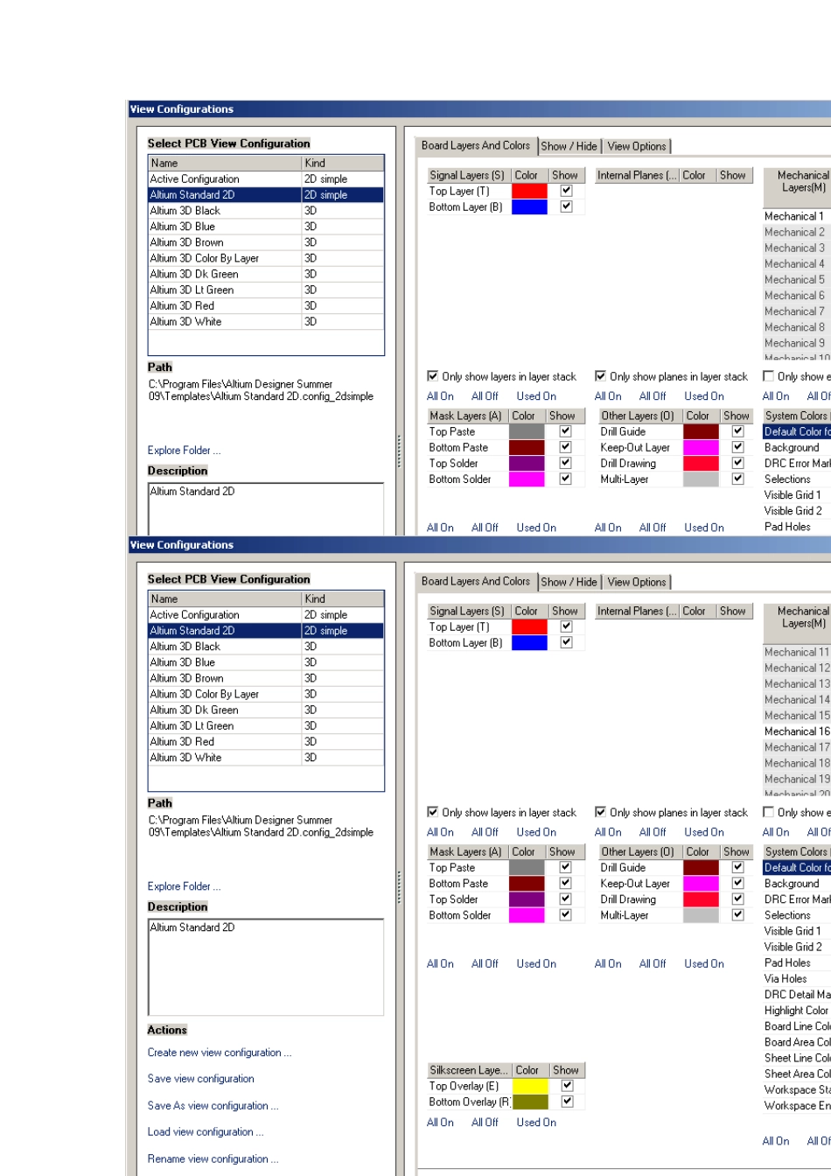The image size is (831, 1176).
Task: Toggle Top Layer show checkbox in upper window
Action: click(x=566, y=191)
